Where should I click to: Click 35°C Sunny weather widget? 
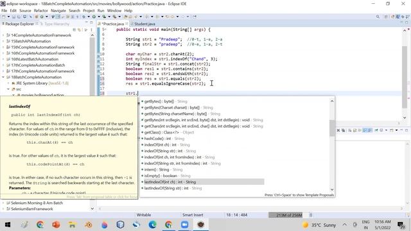point(319,225)
